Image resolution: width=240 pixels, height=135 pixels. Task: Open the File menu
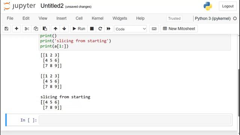coord(10,18)
